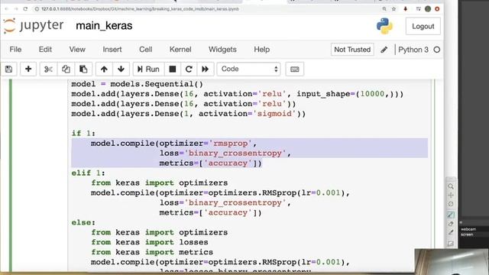Cut selected cells with the scissors icon
Viewport: 489px width, 275px height.
pos(48,69)
